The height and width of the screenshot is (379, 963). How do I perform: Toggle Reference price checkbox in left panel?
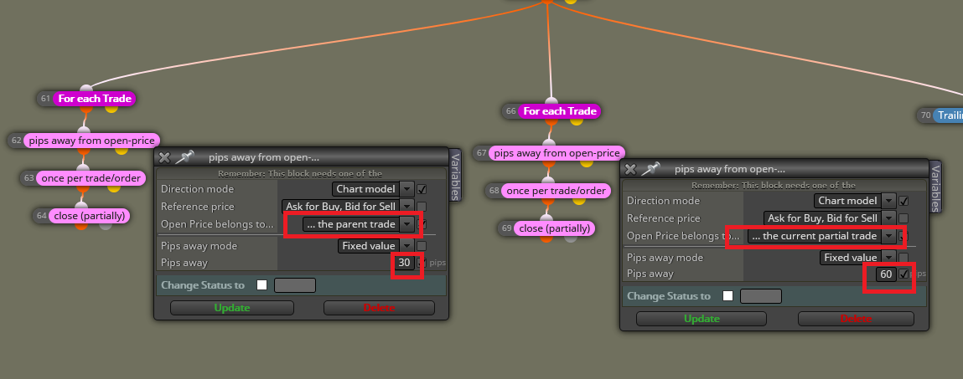(x=422, y=207)
